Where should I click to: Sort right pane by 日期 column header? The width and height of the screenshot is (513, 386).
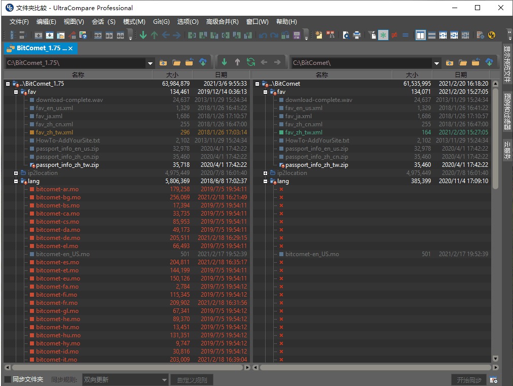(461, 75)
